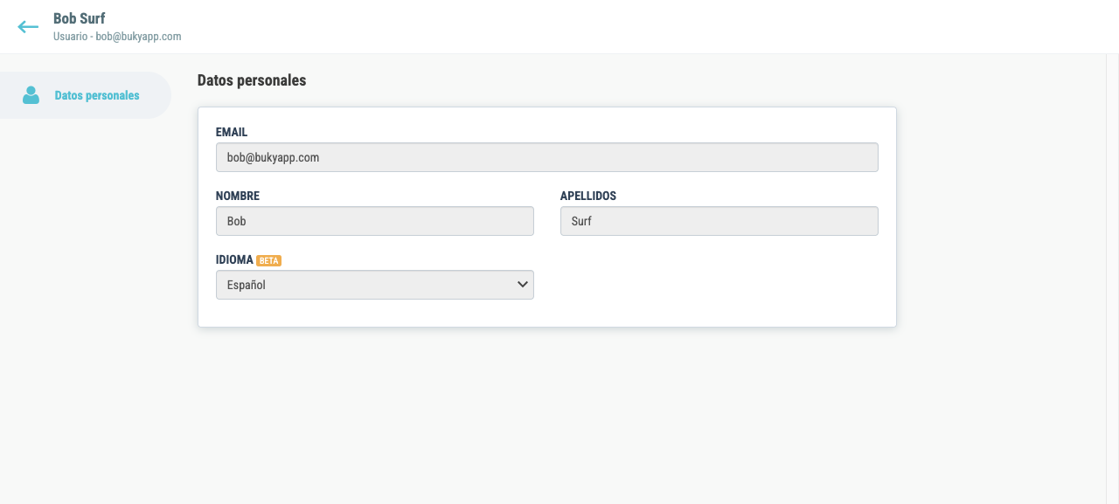Click the IDIOMA field label

(234, 260)
